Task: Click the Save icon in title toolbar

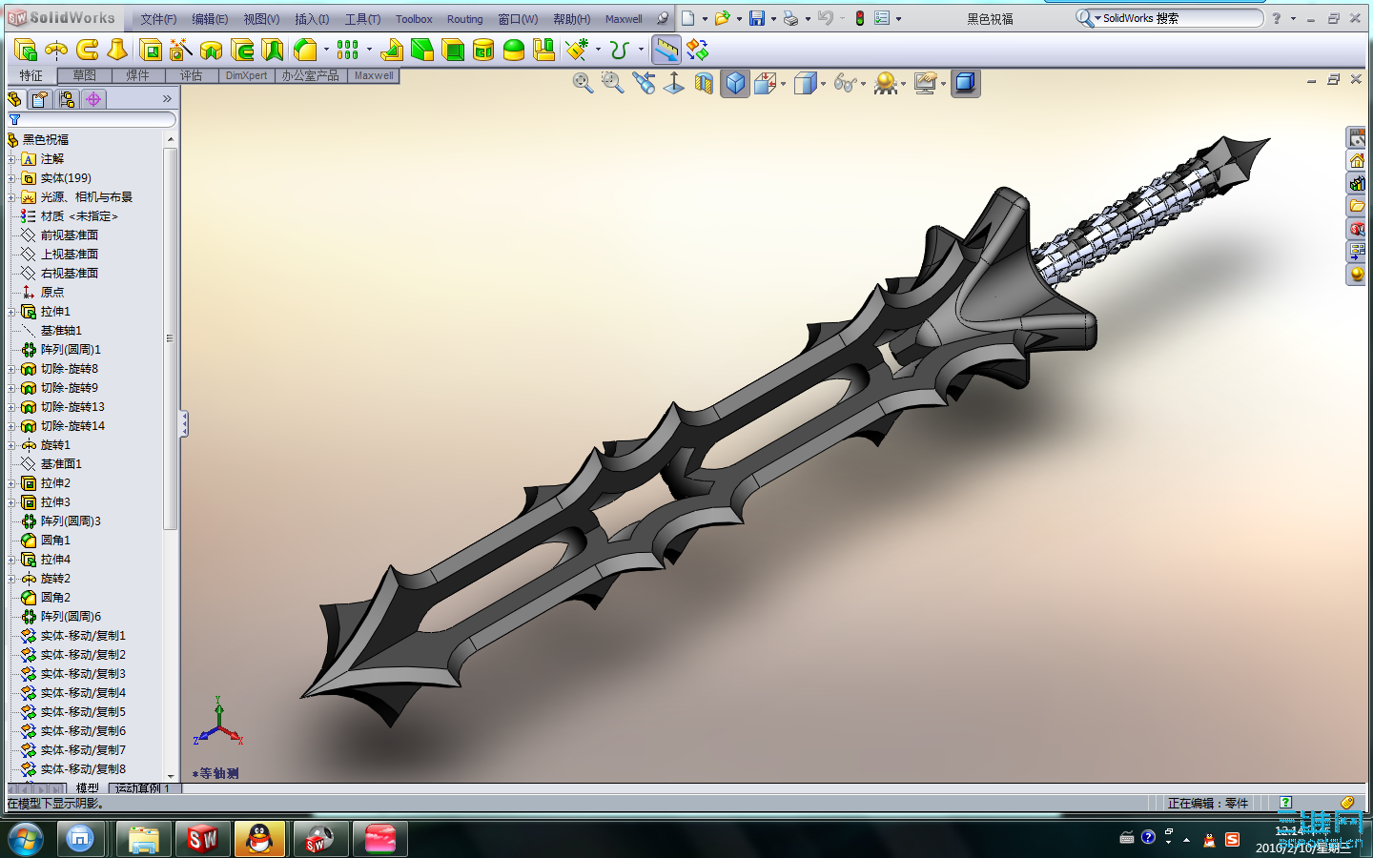Action: coord(756,18)
